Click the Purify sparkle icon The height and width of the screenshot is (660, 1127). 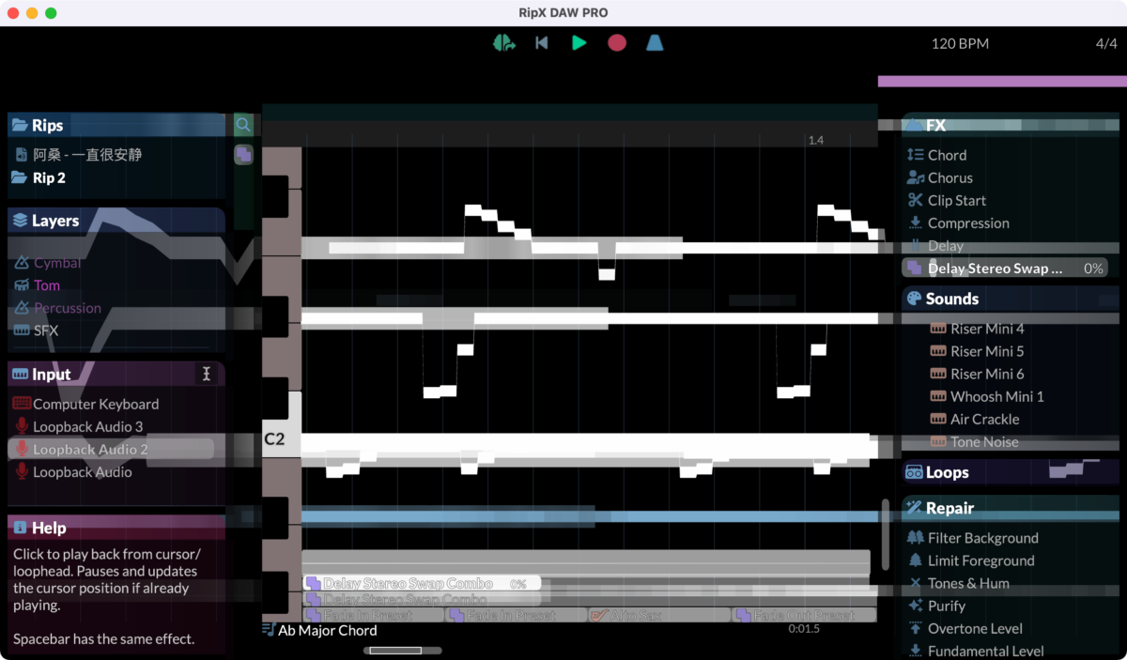(916, 606)
